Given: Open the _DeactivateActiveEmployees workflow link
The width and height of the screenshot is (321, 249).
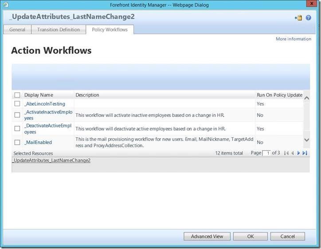Looking at the screenshot, I should [x=48, y=128].
